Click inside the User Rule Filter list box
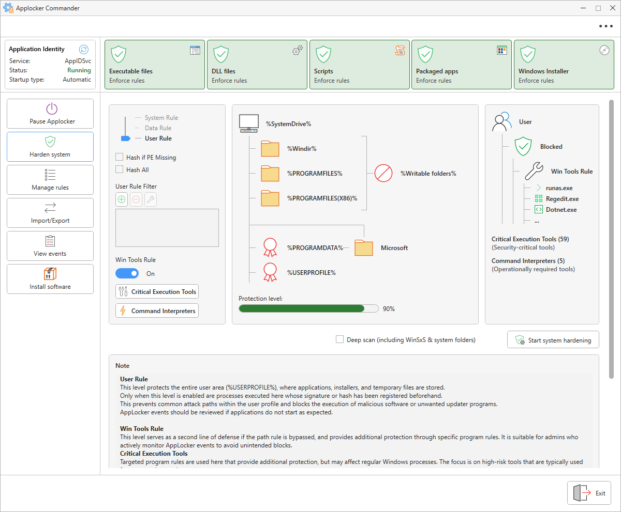The width and height of the screenshot is (621, 512). [167, 228]
